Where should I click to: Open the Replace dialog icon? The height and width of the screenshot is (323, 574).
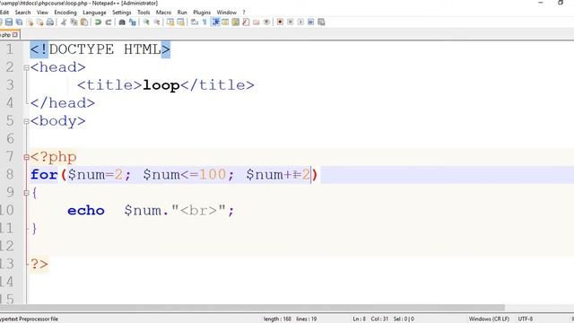(133, 22)
